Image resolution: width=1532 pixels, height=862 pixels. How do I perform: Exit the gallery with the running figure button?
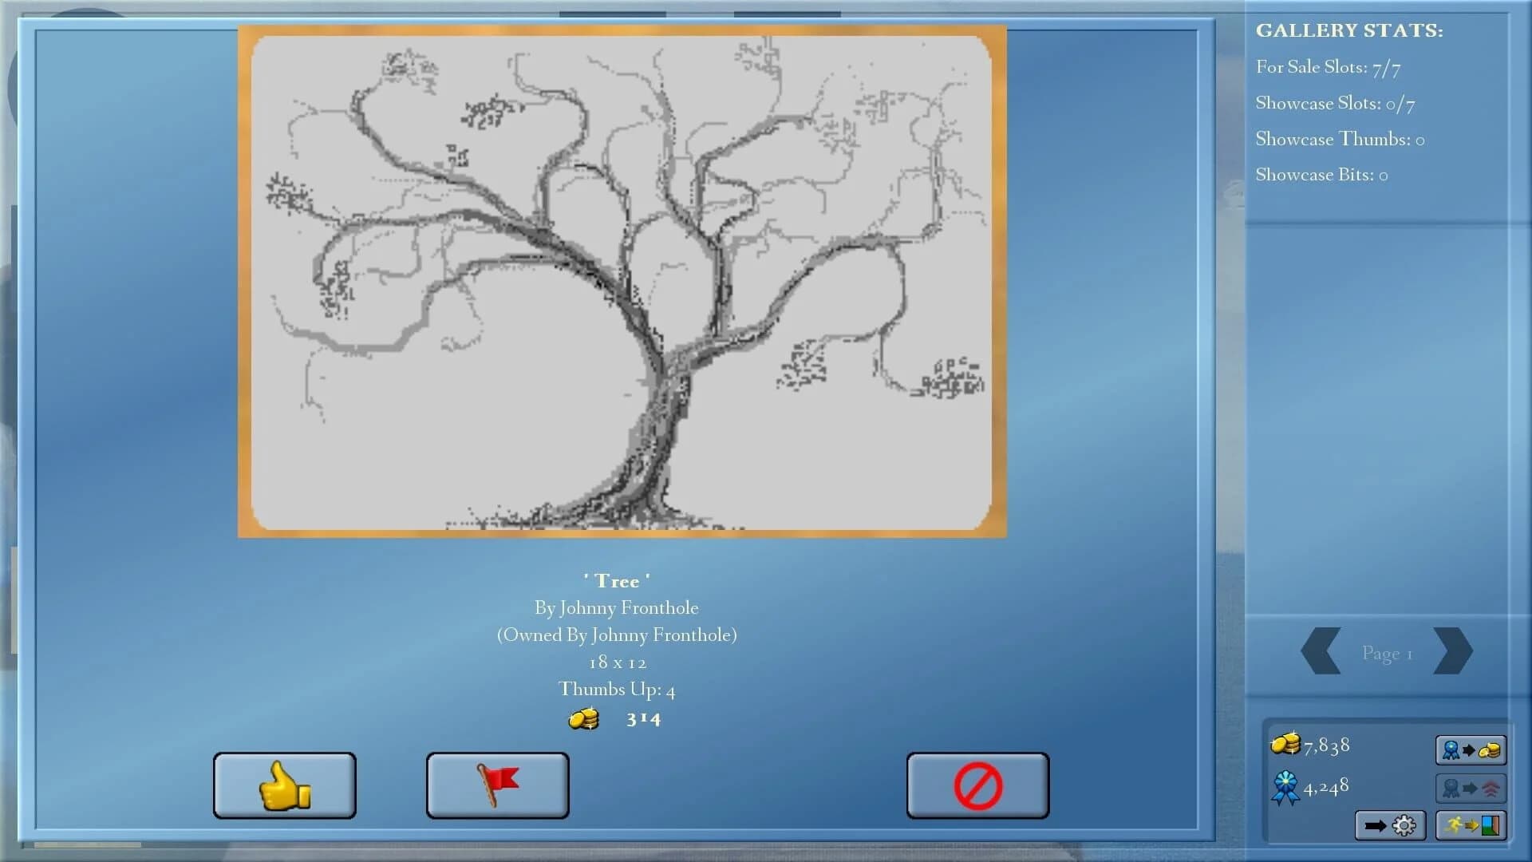point(1471,825)
